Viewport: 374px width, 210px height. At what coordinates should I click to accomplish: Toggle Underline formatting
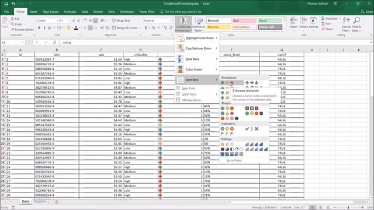point(50,28)
